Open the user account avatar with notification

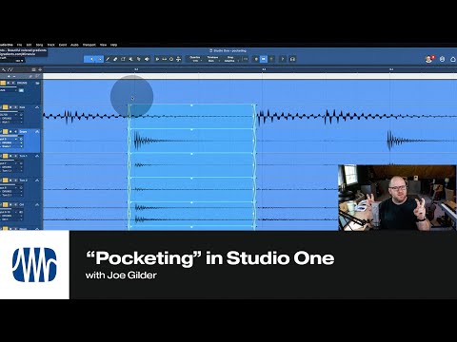(429, 59)
